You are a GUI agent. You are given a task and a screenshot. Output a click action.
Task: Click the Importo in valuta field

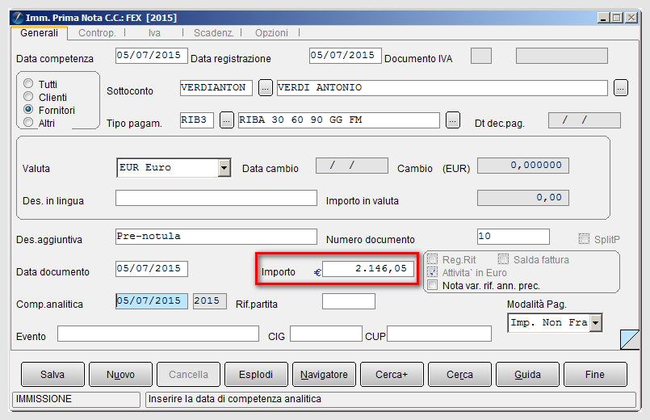tap(523, 198)
